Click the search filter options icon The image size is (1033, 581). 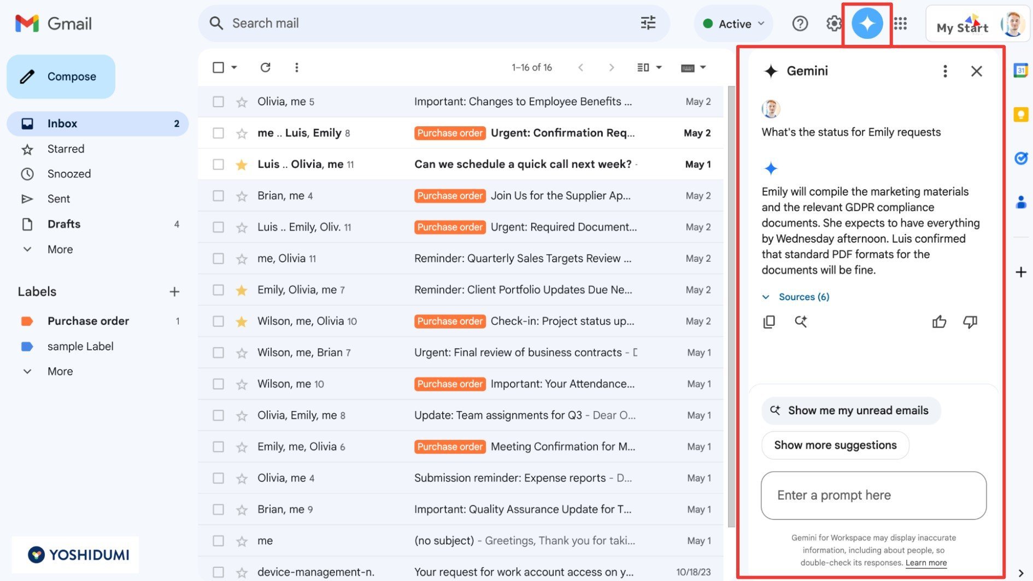click(648, 23)
